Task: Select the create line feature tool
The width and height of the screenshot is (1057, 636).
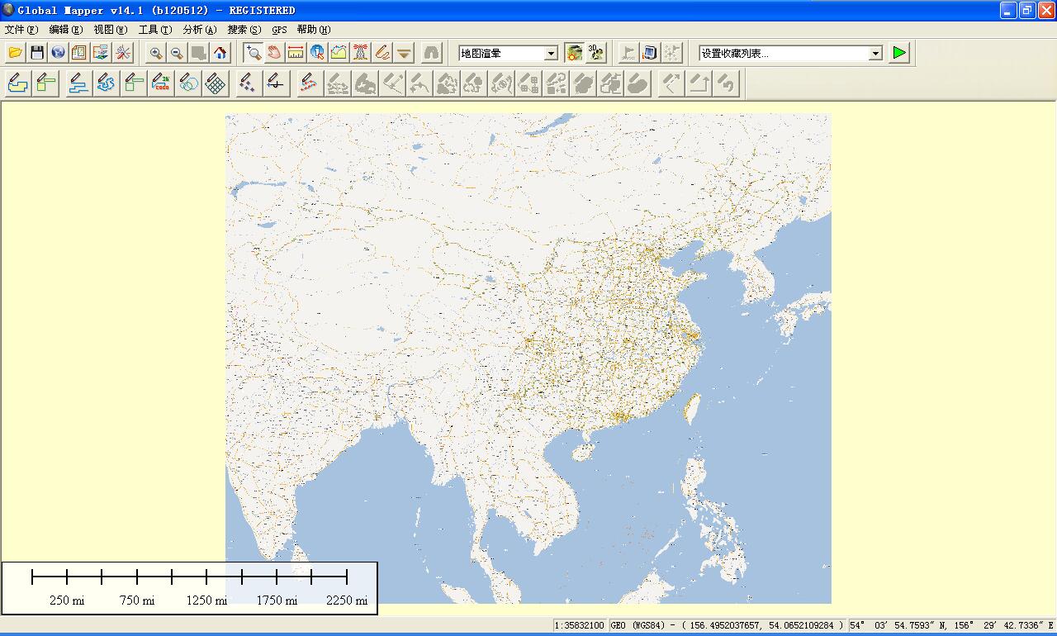Action: [78, 83]
